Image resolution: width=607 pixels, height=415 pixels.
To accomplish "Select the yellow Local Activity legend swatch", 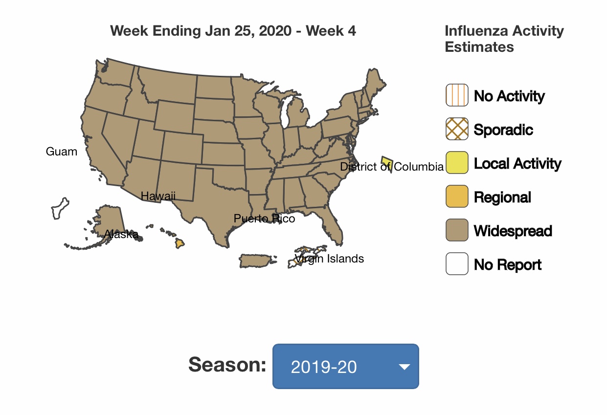I will pos(457,163).
